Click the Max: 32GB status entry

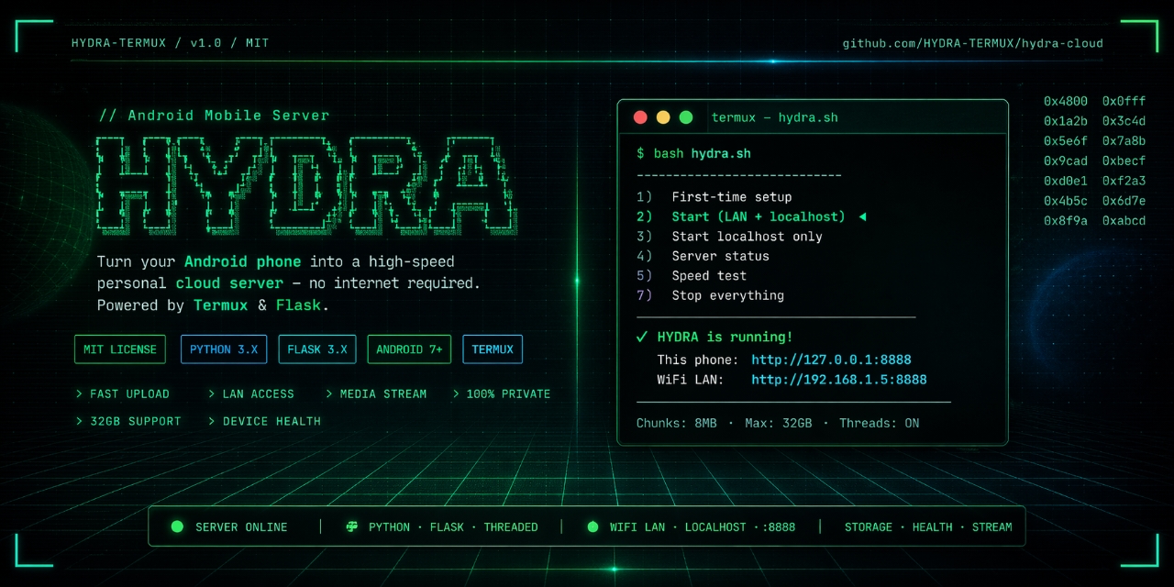click(x=778, y=423)
